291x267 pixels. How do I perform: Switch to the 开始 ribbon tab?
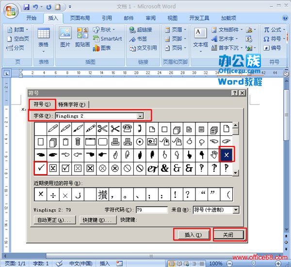31,18
